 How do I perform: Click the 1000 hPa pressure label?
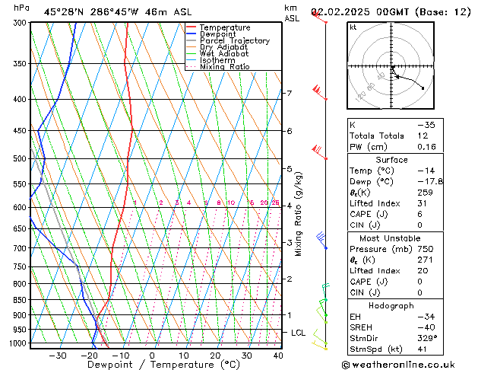[x=18, y=343]
